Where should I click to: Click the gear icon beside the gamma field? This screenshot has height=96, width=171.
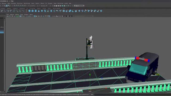63,16
